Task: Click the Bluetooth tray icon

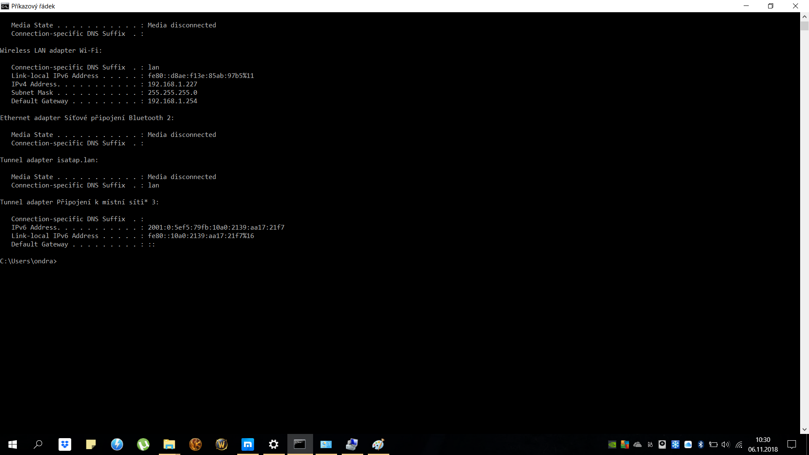Action: pos(701,444)
